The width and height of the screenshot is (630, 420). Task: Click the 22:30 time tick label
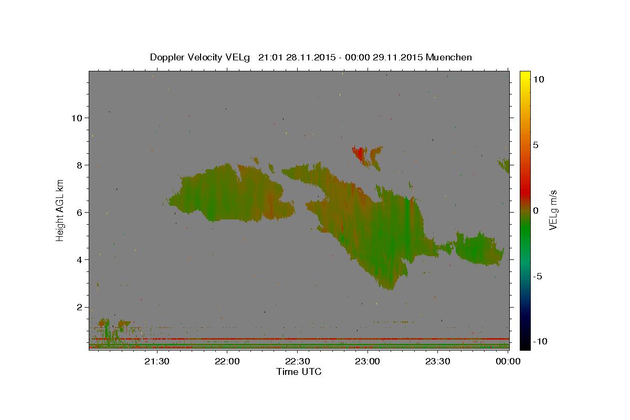tap(298, 362)
